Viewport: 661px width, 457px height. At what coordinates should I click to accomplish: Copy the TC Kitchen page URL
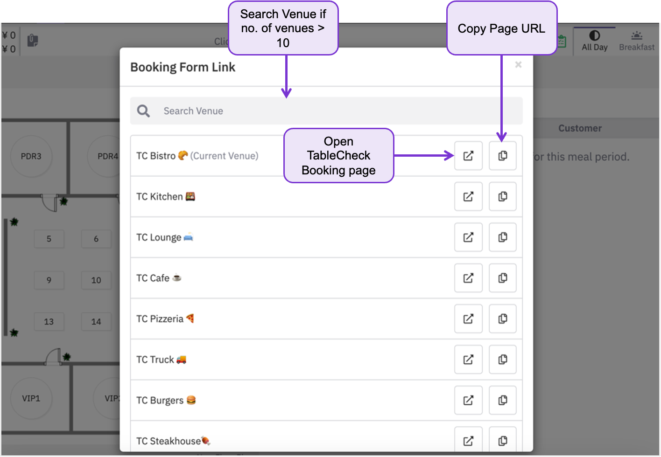(503, 196)
